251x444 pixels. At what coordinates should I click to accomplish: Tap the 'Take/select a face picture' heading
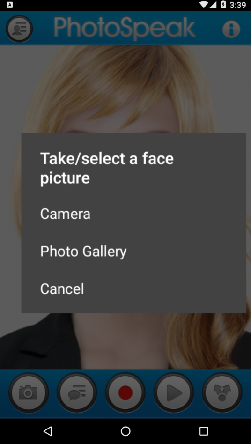click(107, 168)
